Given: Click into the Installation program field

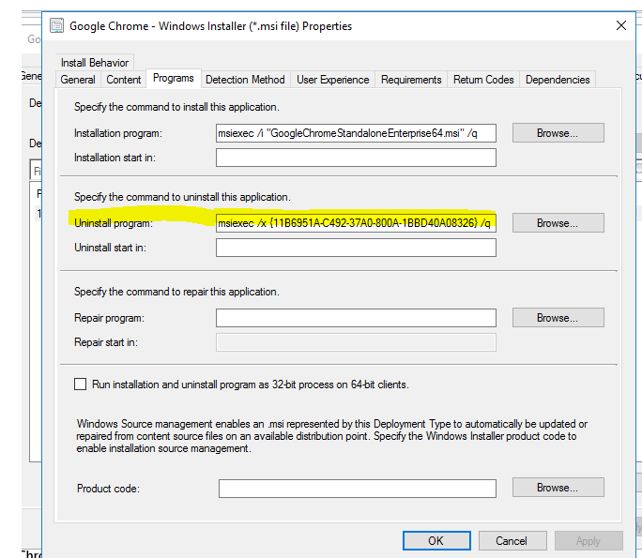Looking at the screenshot, I should [356, 133].
